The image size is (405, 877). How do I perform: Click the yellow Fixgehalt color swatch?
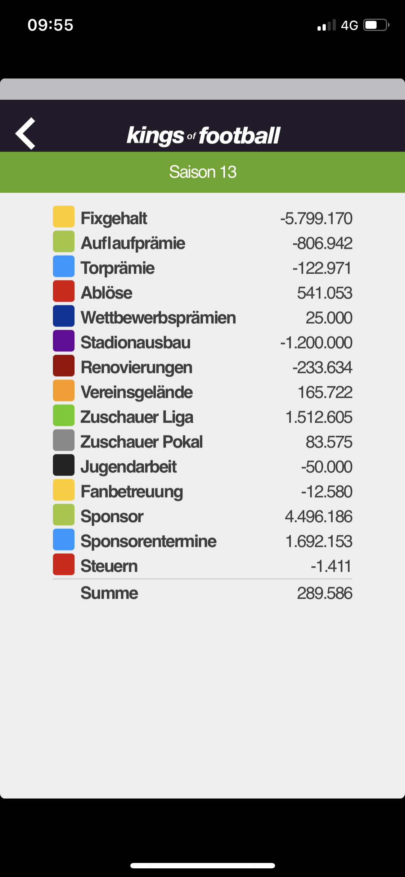pyautogui.click(x=64, y=217)
